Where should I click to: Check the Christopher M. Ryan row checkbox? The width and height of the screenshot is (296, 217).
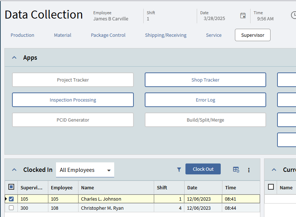tap(11, 208)
